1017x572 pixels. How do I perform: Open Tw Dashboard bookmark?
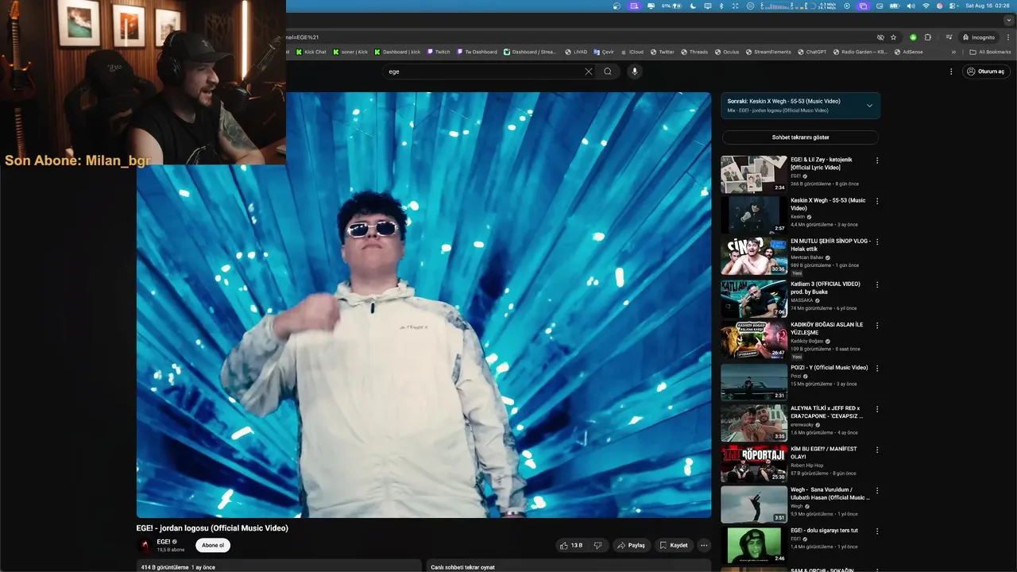[477, 52]
